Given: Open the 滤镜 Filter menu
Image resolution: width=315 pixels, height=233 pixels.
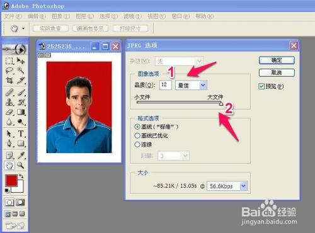Looking at the screenshot, I should tap(132, 16).
